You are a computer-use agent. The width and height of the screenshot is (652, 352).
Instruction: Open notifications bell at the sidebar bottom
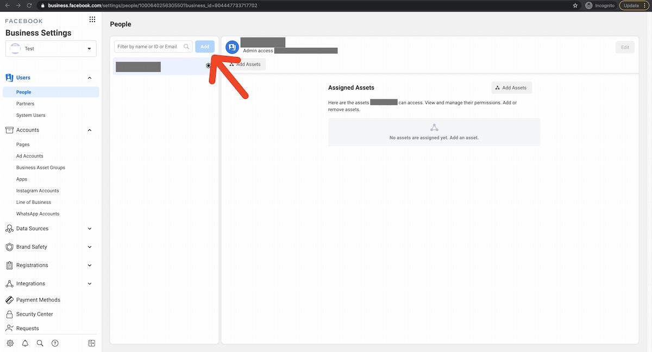pos(25,343)
